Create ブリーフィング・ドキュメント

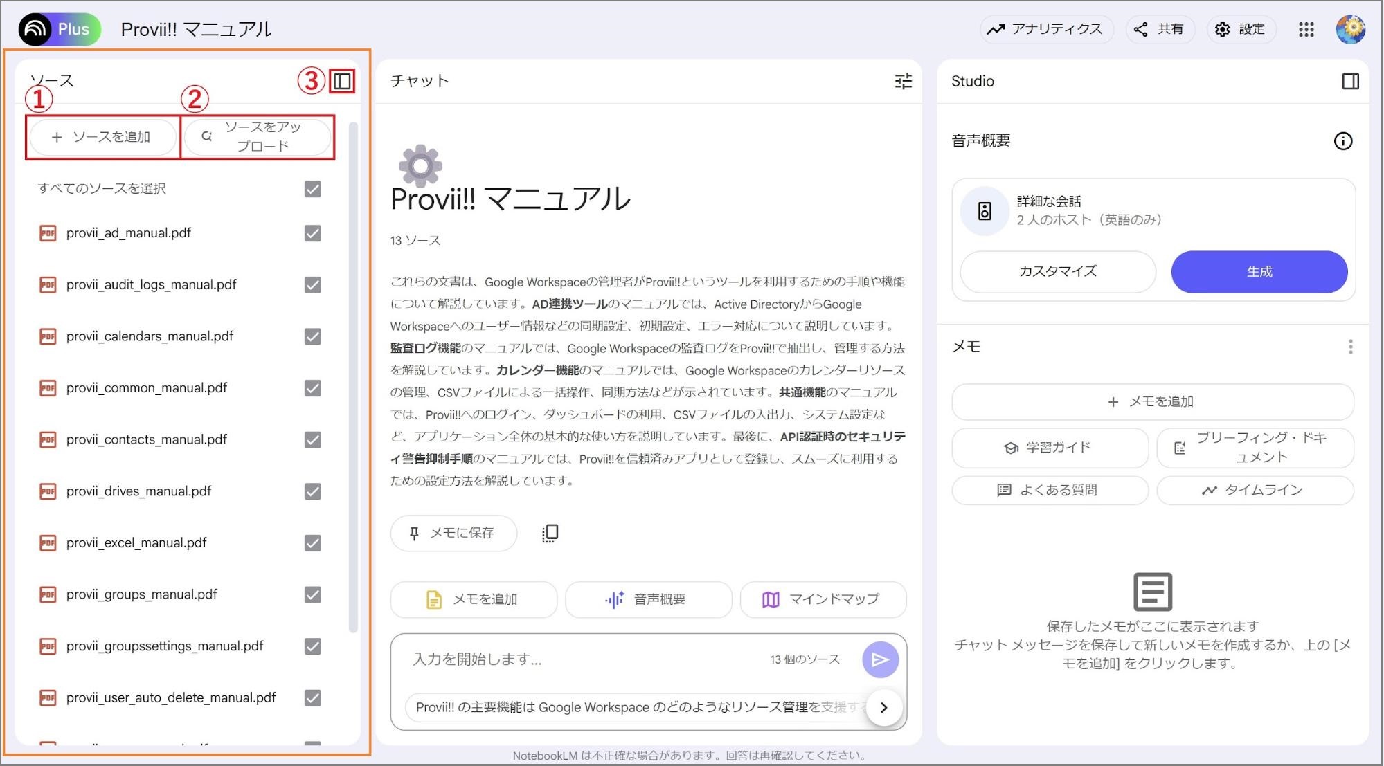(x=1255, y=448)
